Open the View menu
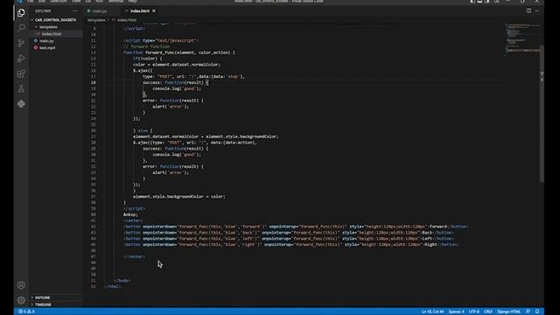Image resolution: width=560 pixels, height=315 pixels. click(76, 2)
